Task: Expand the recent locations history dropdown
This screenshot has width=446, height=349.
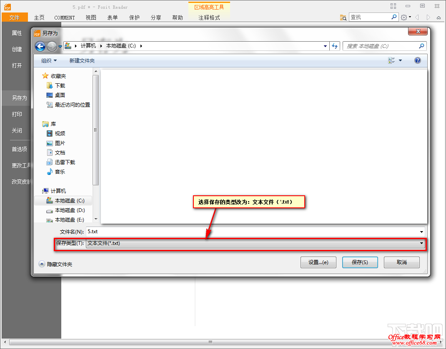Action: point(60,46)
